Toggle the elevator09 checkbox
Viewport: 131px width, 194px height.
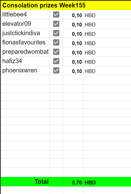[56, 24]
